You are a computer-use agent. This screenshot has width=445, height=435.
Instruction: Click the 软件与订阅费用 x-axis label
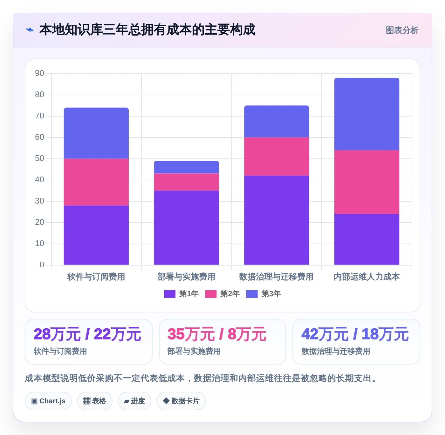(x=96, y=277)
